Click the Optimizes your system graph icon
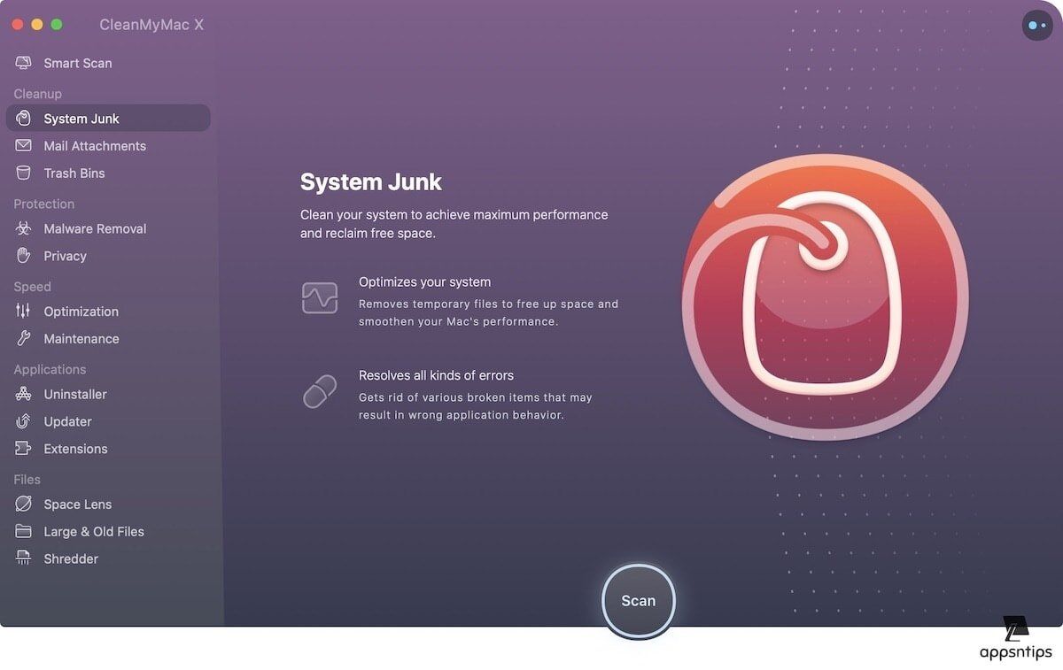This screenshot has height=670, width=1063. pyautogui.click(x=320, y=298)
